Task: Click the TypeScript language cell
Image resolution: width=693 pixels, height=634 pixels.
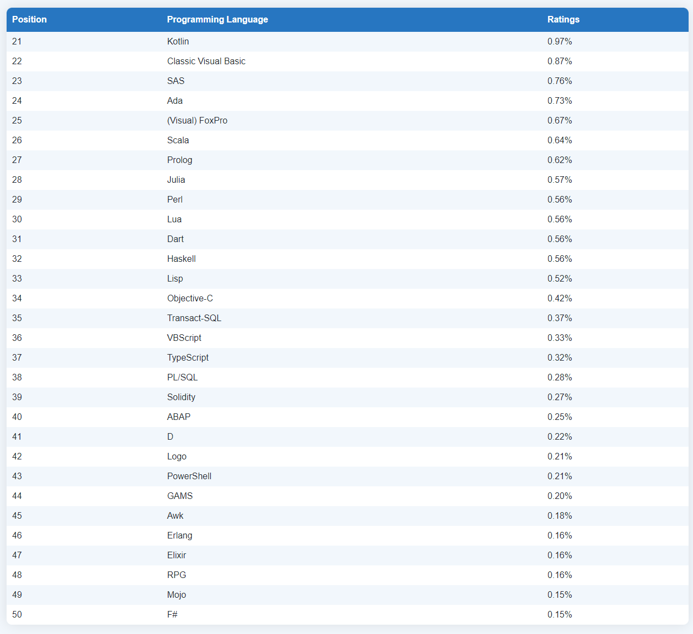Action: [188, 358]
